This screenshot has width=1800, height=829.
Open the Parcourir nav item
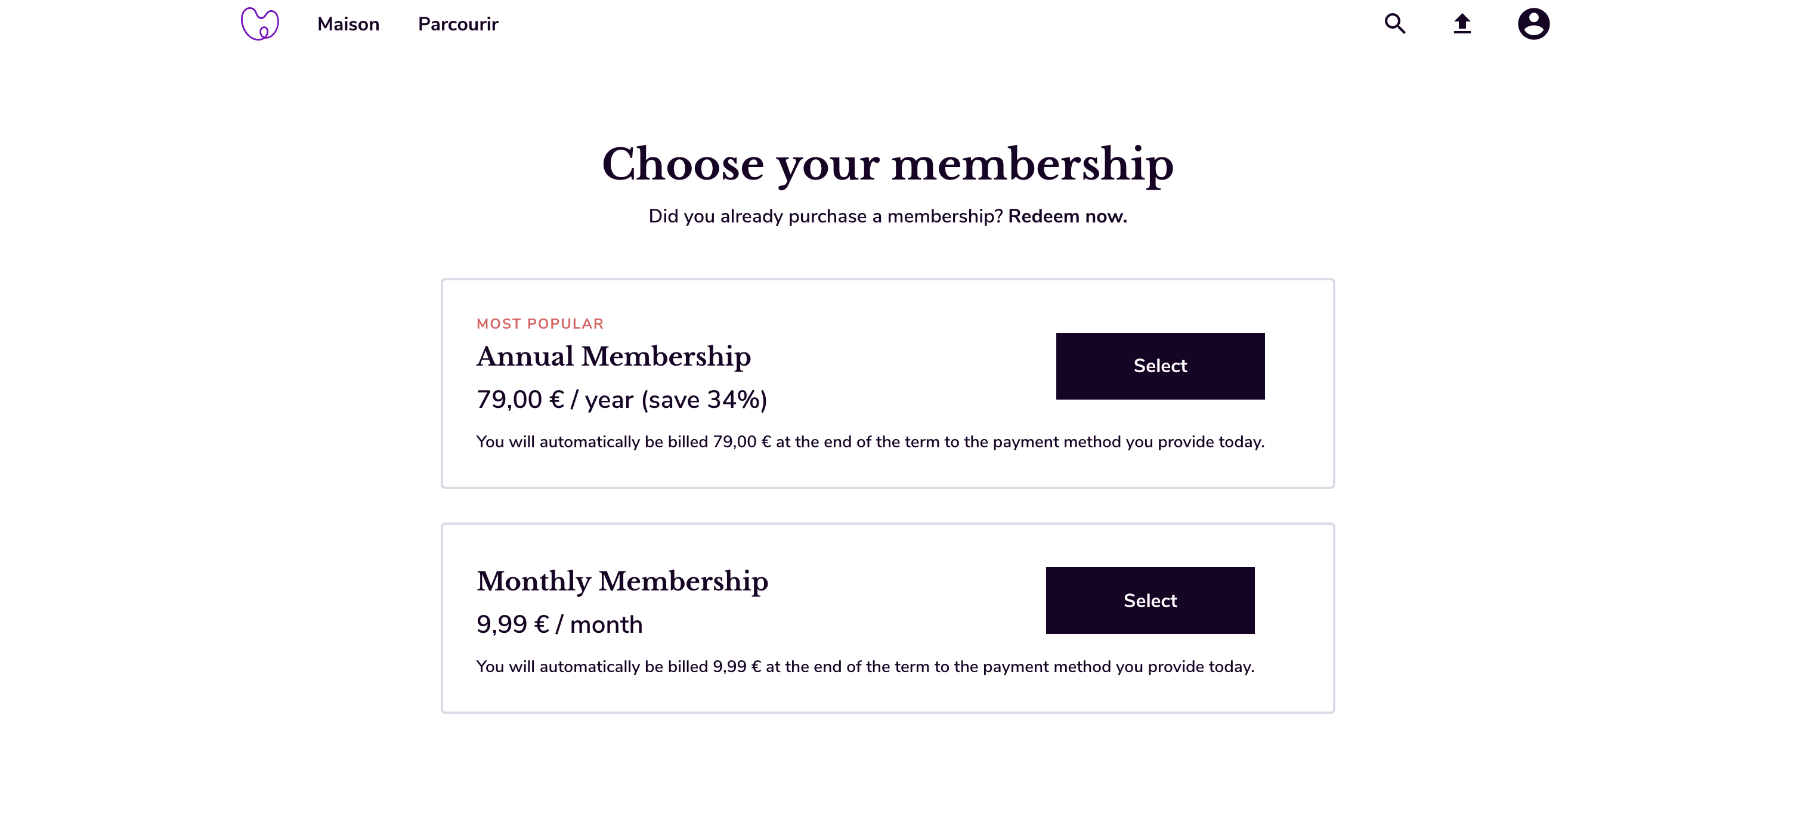click(x=457, y=24)
